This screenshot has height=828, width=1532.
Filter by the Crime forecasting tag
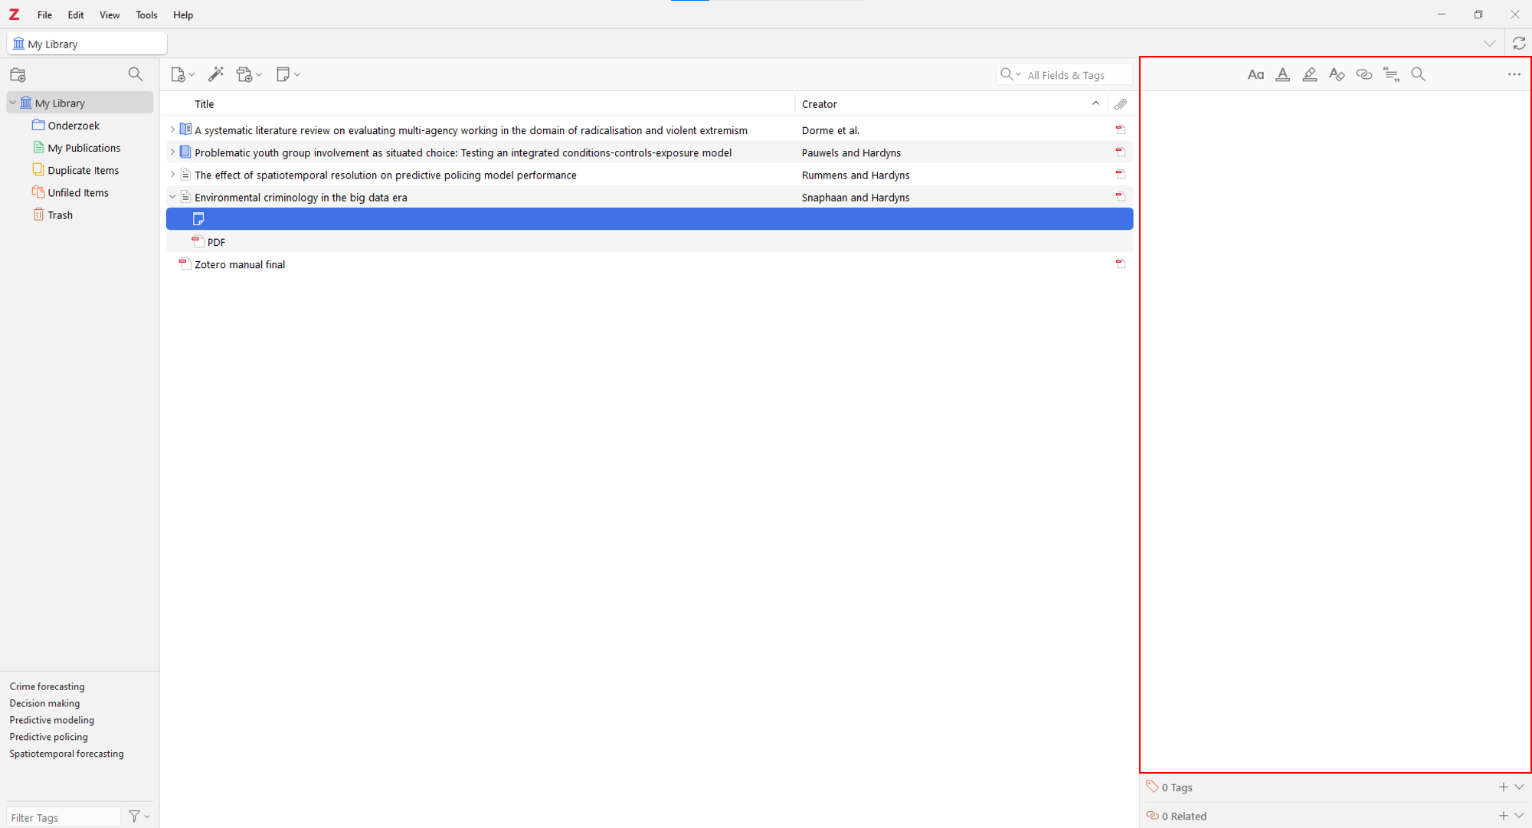point(47,686)
